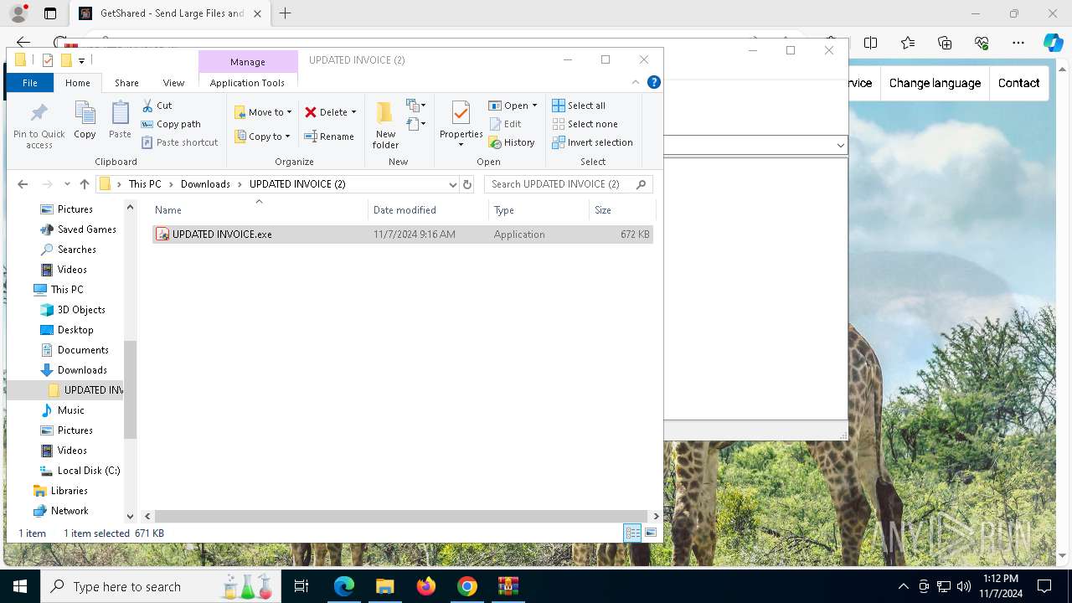Click the Copy ribbon icon
Image resolution: width=1072 pixels, height=603 pixels.
tap(85, 120)
